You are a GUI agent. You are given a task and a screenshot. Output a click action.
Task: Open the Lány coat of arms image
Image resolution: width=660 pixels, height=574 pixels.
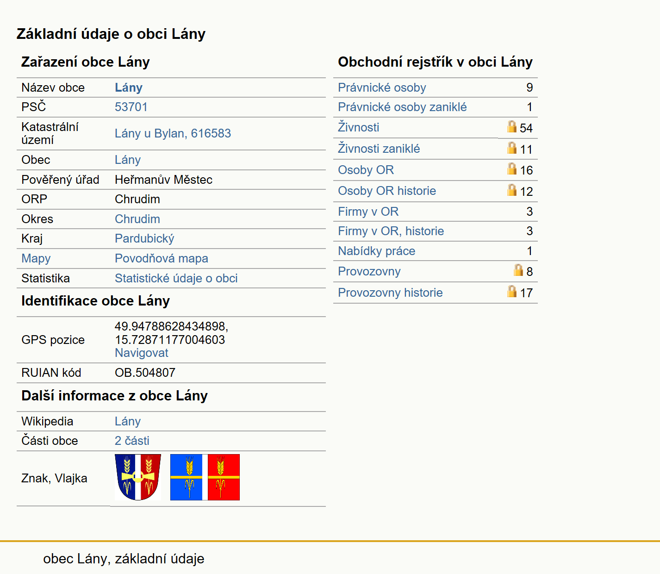pos(138,477)
